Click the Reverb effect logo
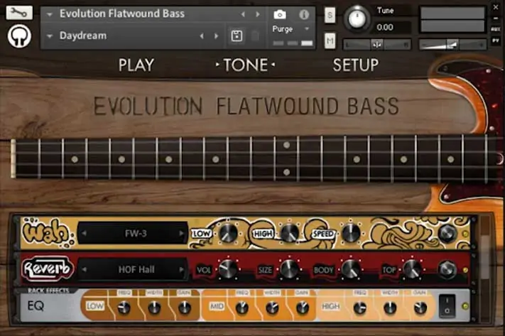The width and height of the screenshot is (505, 336). tap(48, 269)
